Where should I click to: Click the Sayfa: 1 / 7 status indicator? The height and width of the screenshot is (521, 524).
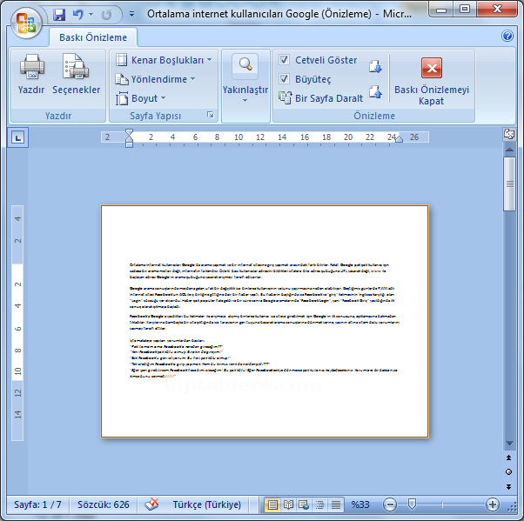pos(37,504)
